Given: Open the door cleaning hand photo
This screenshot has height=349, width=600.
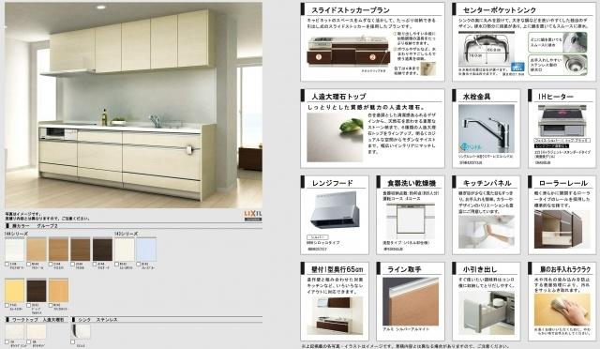Looking at the screenshot, I should point(562,310).
